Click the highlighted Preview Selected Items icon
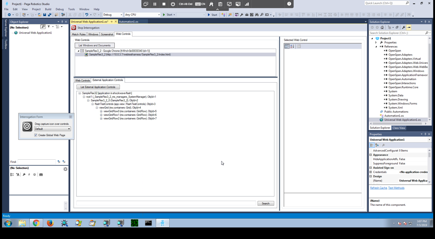 (409, 28)
